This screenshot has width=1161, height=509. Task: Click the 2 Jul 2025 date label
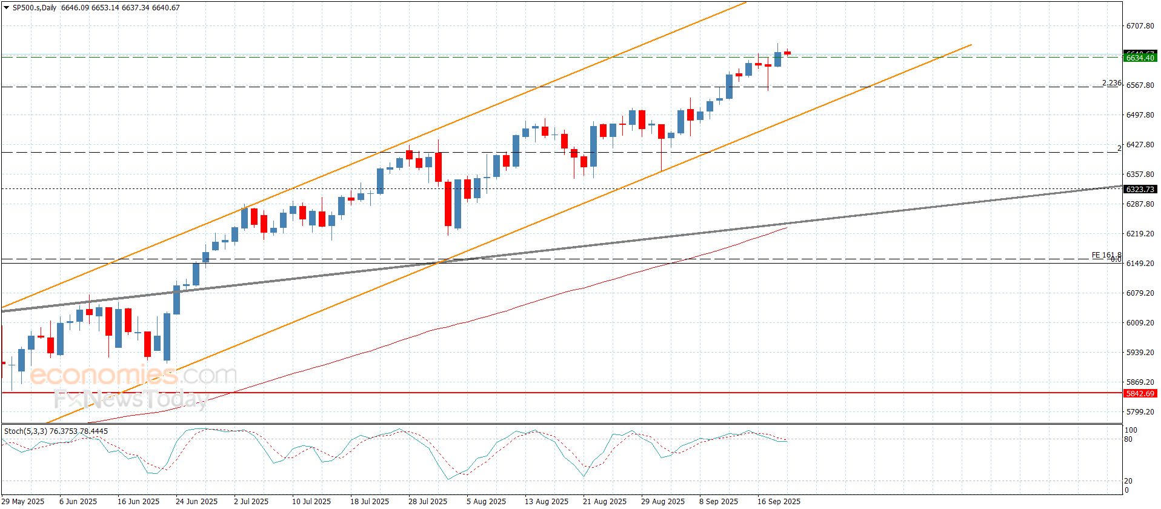click(x=251, y=502)
